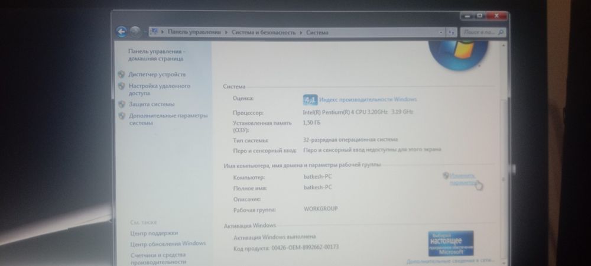Go back with the blue Back arrow

[121, 32]
